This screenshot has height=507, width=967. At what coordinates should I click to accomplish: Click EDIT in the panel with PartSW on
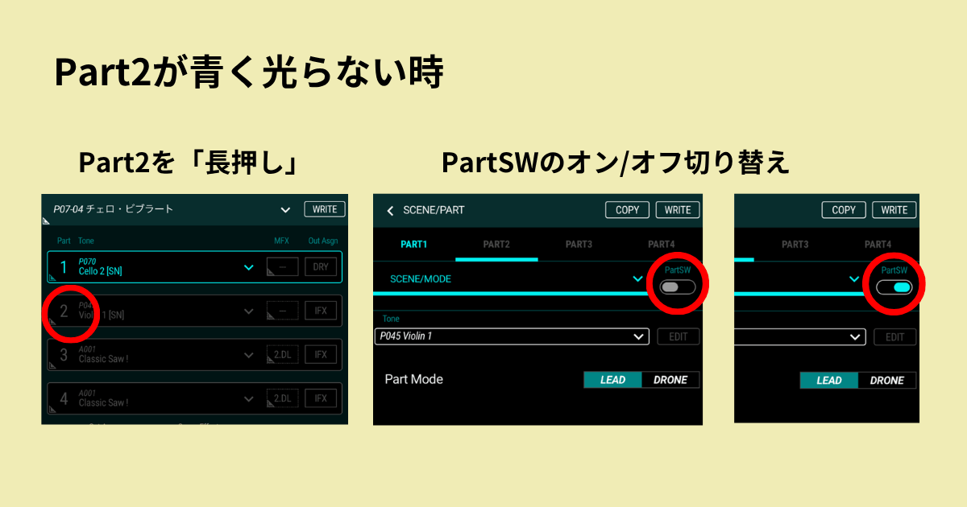tap(895, 336)
